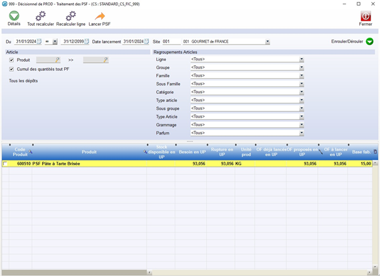The width and height of the screenshot is (380, 276).
Task: Toggle the Produit checkbox
Action: [11, 60]
